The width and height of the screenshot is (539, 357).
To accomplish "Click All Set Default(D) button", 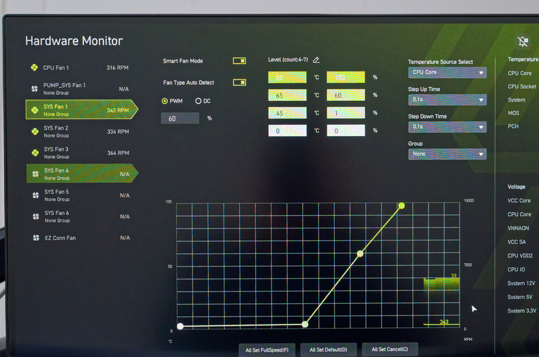I will (328, 350).
